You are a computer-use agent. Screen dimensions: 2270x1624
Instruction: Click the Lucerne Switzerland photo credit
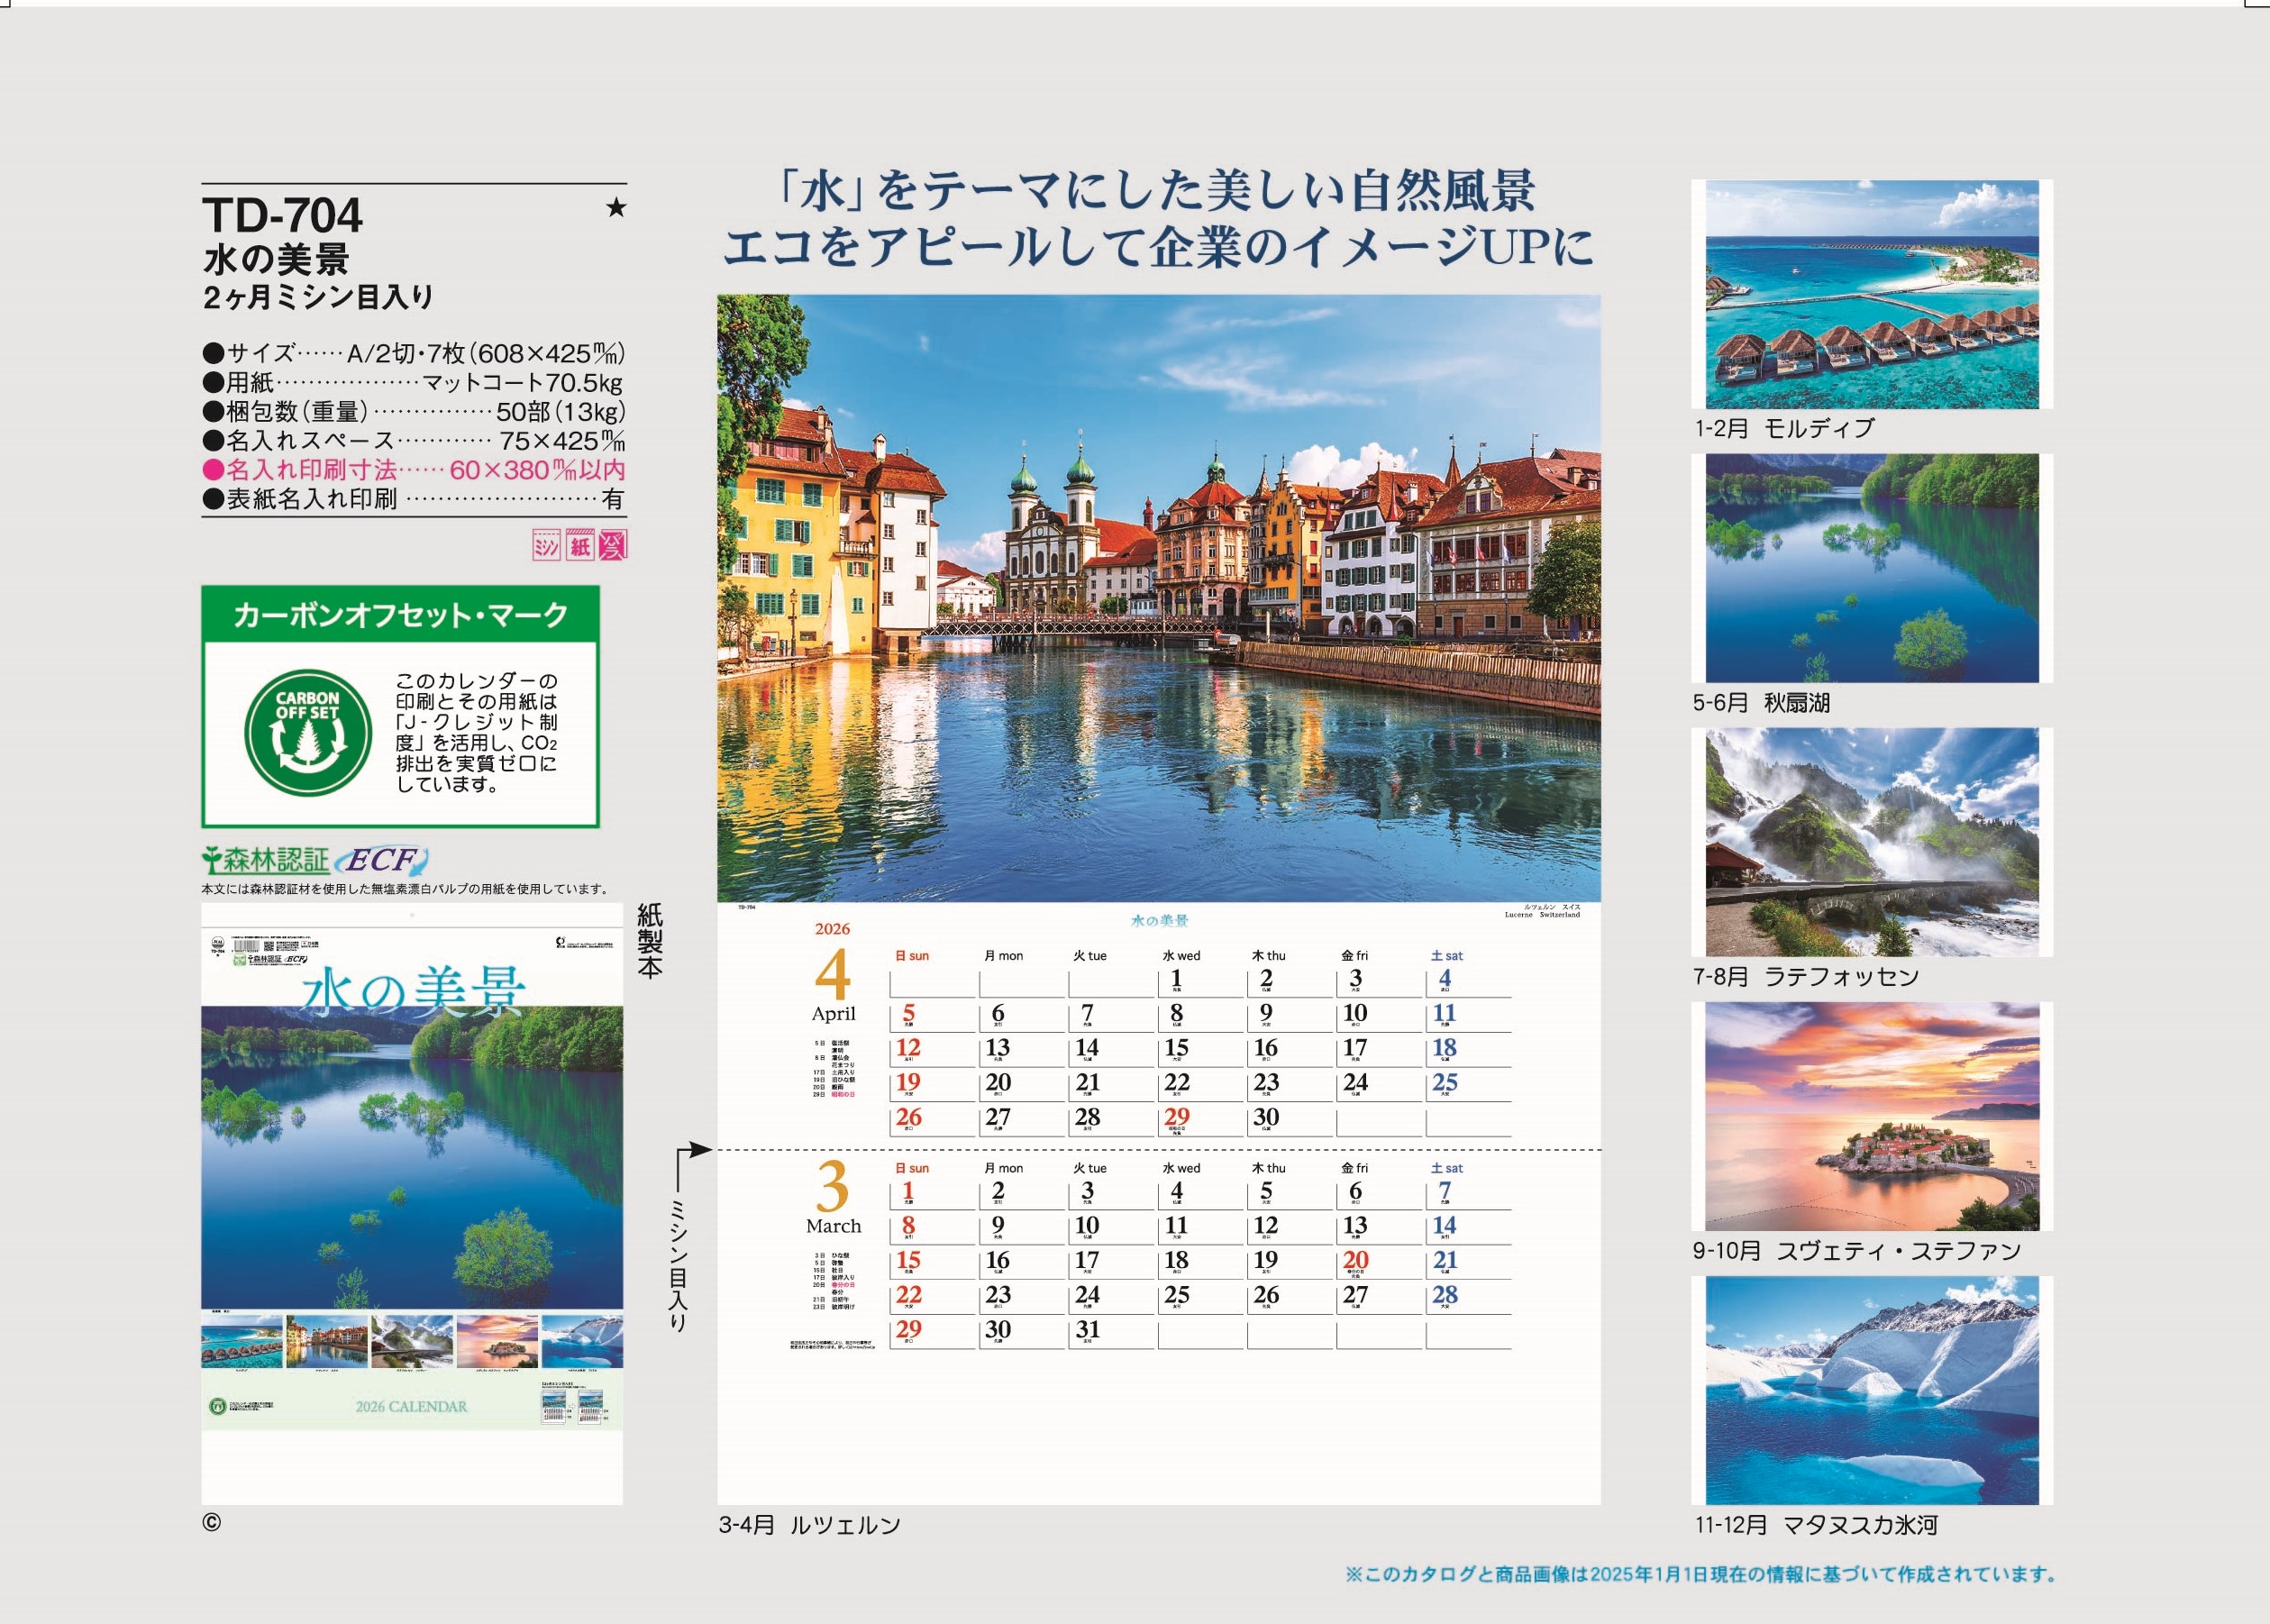(x=1542, y=911)
